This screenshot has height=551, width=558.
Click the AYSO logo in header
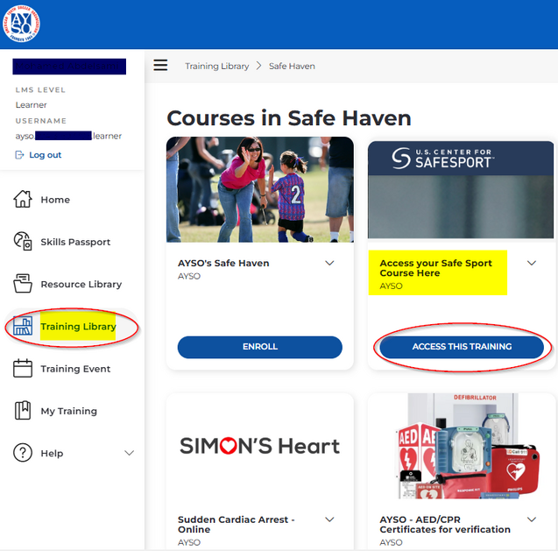click(22, 24)
